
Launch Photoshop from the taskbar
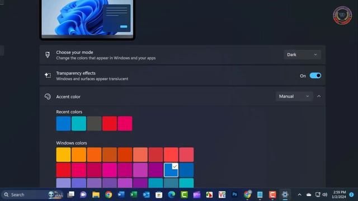coord(234,195)
